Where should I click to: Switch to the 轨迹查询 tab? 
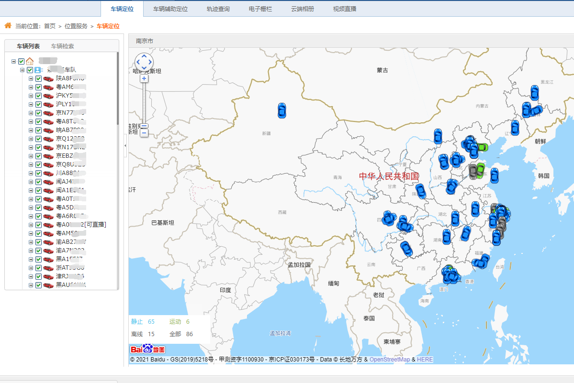click(x=218, y=9)
